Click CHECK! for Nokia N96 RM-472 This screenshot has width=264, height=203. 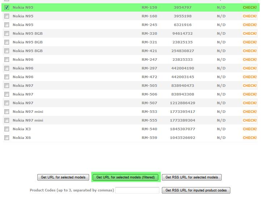(x=250, y=77)
